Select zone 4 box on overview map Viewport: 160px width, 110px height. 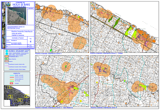(20, 100)
